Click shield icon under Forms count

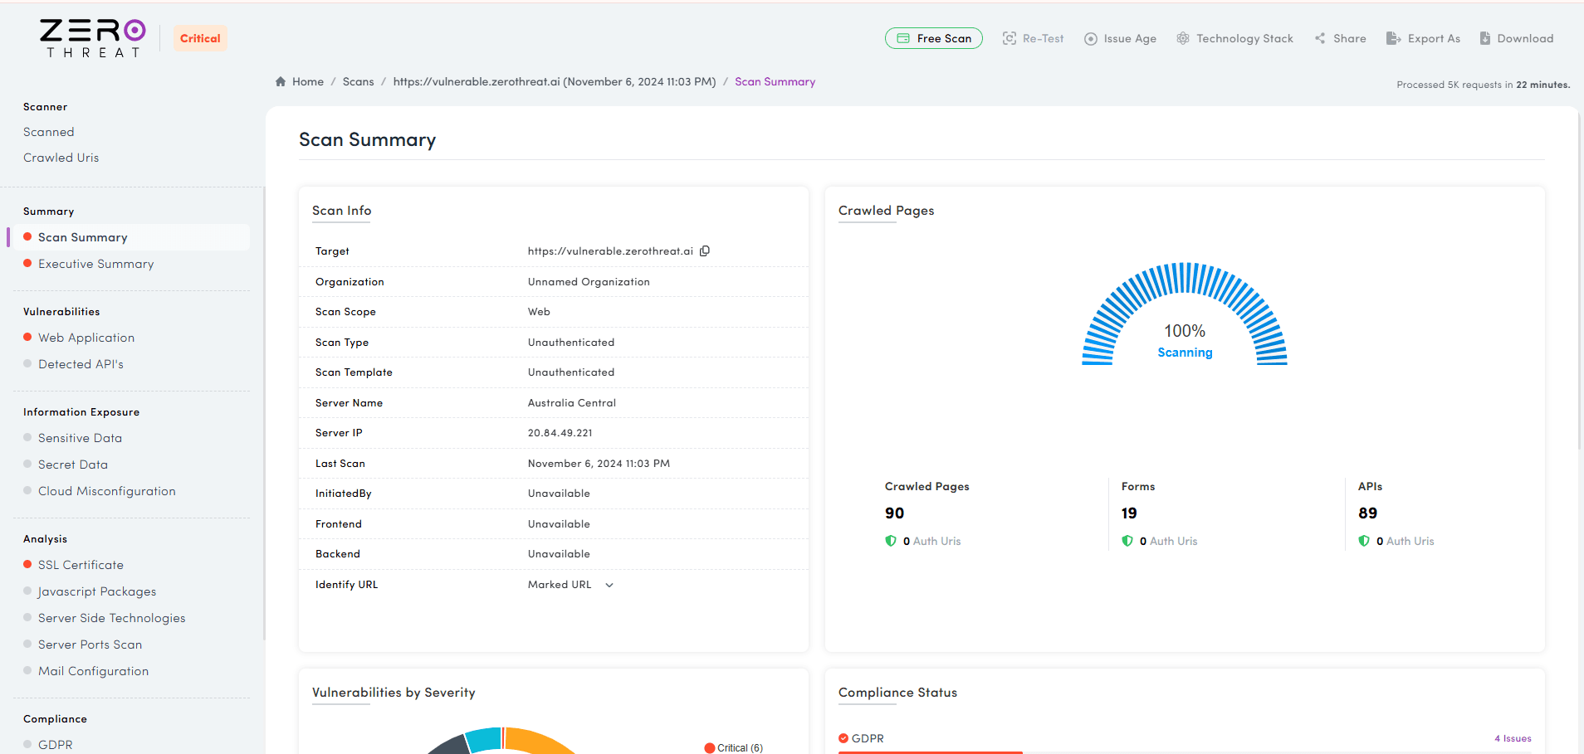pyautogui.click(x=1127, y=541)
